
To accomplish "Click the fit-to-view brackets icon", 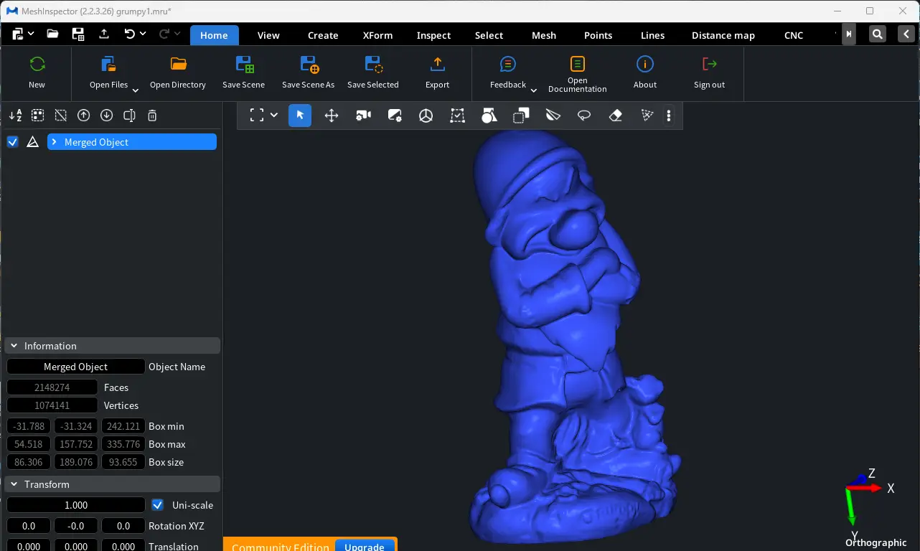I will coord(256,116).
